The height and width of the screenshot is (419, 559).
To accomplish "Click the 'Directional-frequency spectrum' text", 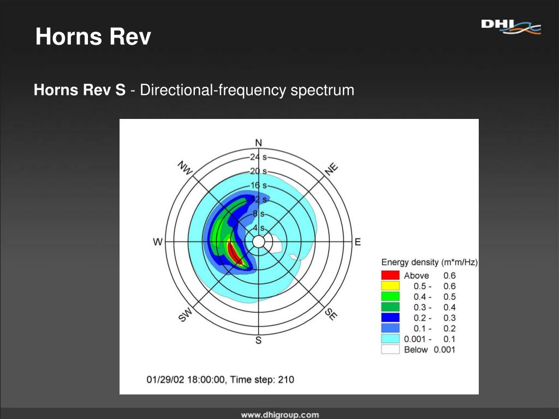I will (x=247, y=90).
